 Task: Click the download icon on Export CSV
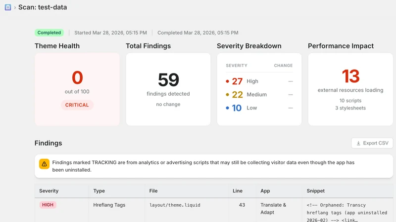pos(358,143)
